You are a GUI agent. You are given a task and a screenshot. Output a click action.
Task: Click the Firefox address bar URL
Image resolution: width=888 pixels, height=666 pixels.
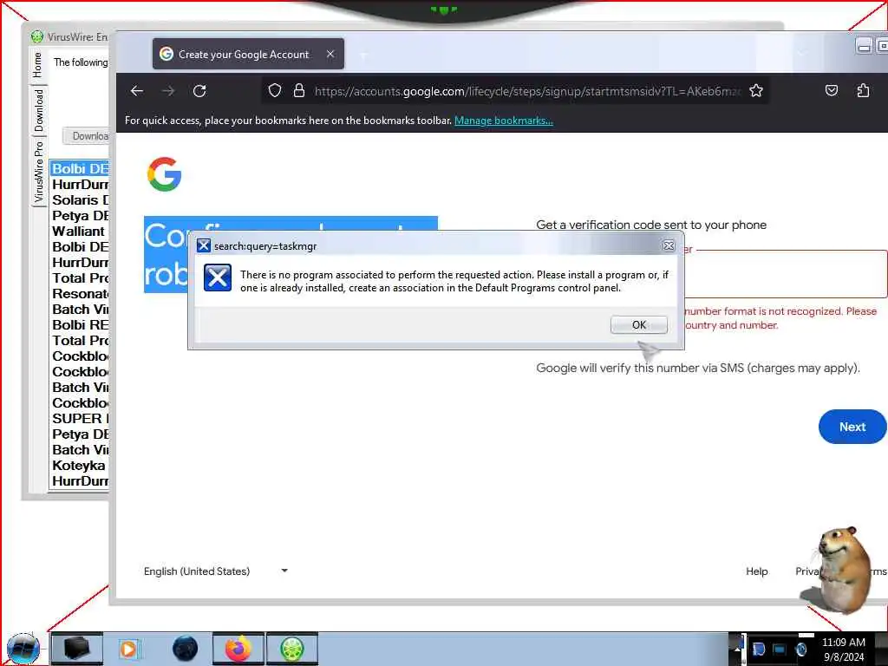coord(526,90)
